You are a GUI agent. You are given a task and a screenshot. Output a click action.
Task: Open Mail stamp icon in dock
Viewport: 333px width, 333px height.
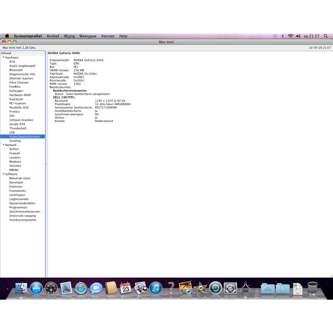pos(66,288)
